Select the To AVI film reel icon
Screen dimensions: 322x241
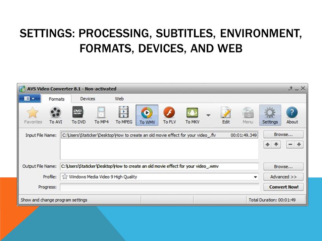tap(55, 115)
